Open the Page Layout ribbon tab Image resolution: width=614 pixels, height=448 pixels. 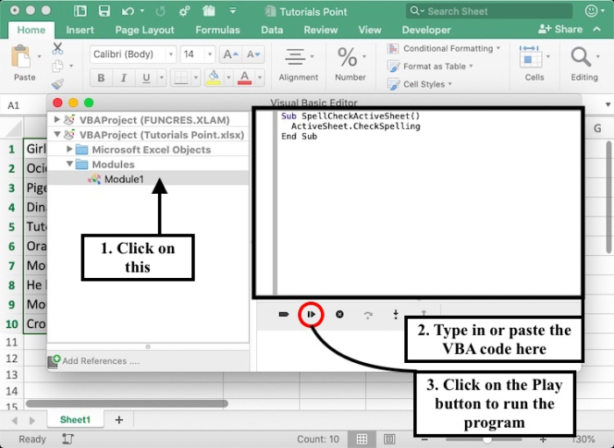[x=145, y=30]
